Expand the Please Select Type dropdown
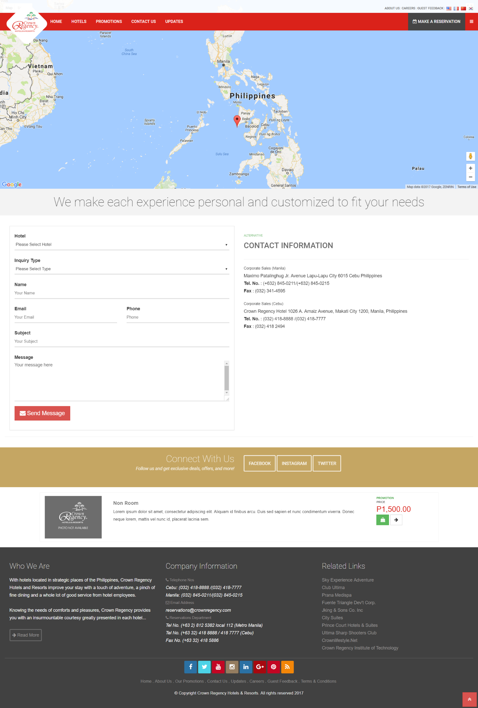478x708 pixels. 122,269
